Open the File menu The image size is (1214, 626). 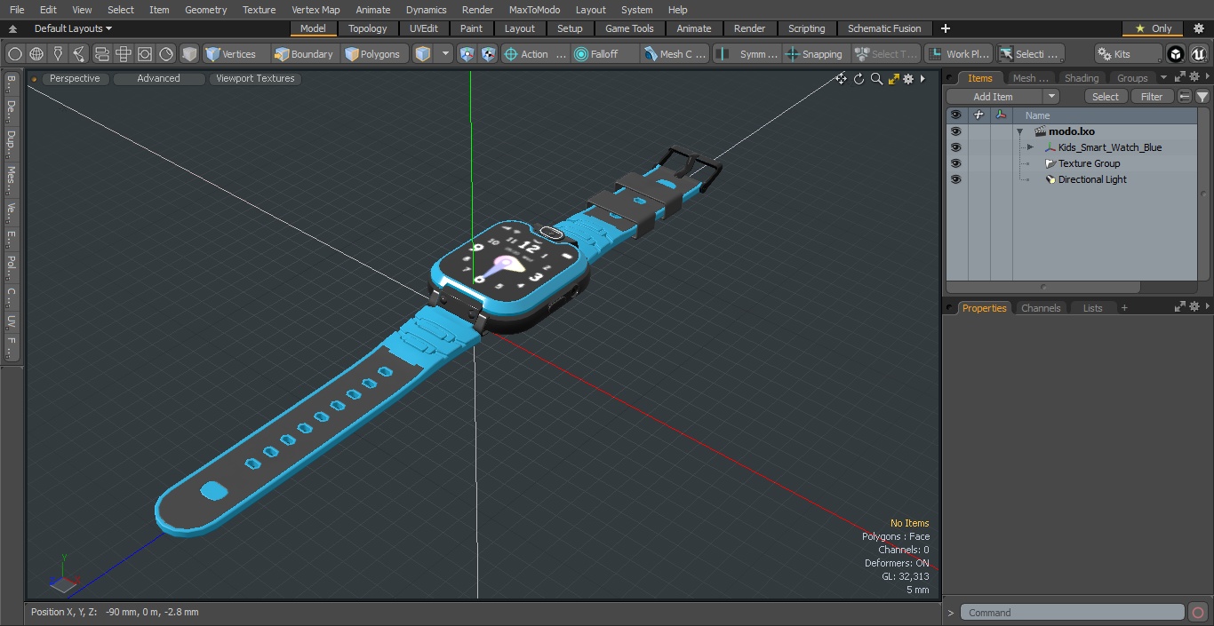click(17, 10)
